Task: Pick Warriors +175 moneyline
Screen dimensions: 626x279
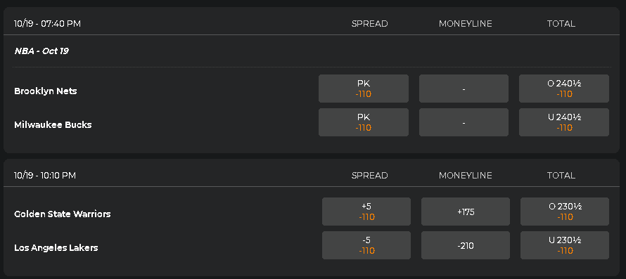Action: tap(466, 212)
